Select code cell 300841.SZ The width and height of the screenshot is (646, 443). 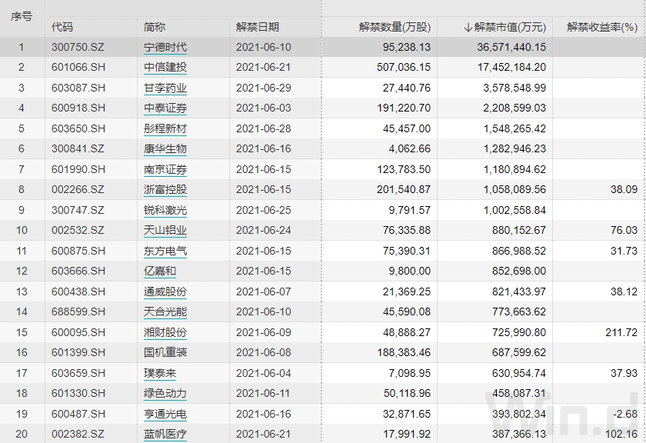pos(78,148)
